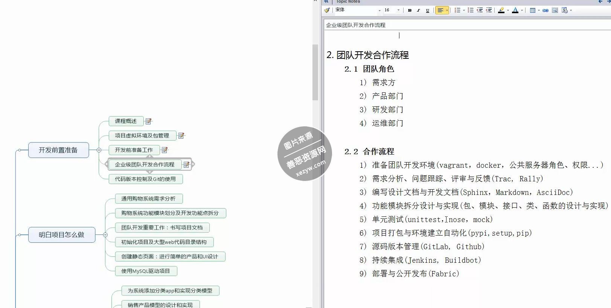Apply the font color
611x308 pixels.
(x=515, y=11)
